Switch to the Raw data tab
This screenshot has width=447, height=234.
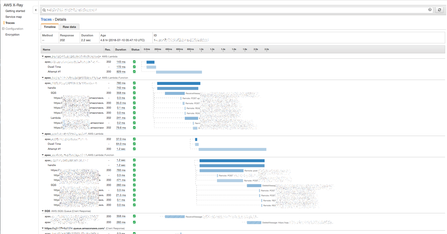69,27
